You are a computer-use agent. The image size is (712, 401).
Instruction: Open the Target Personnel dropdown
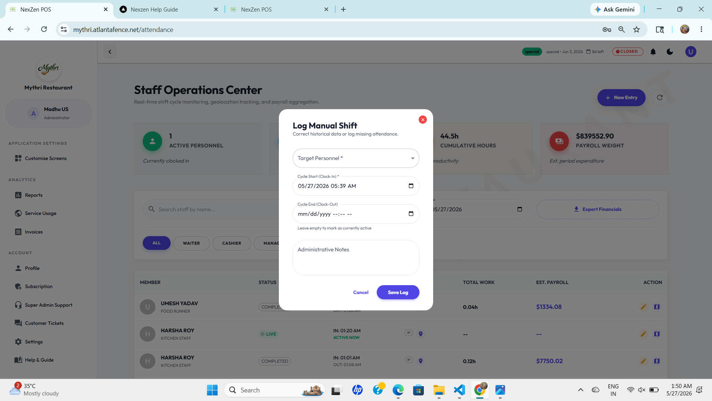coord(356,158)
